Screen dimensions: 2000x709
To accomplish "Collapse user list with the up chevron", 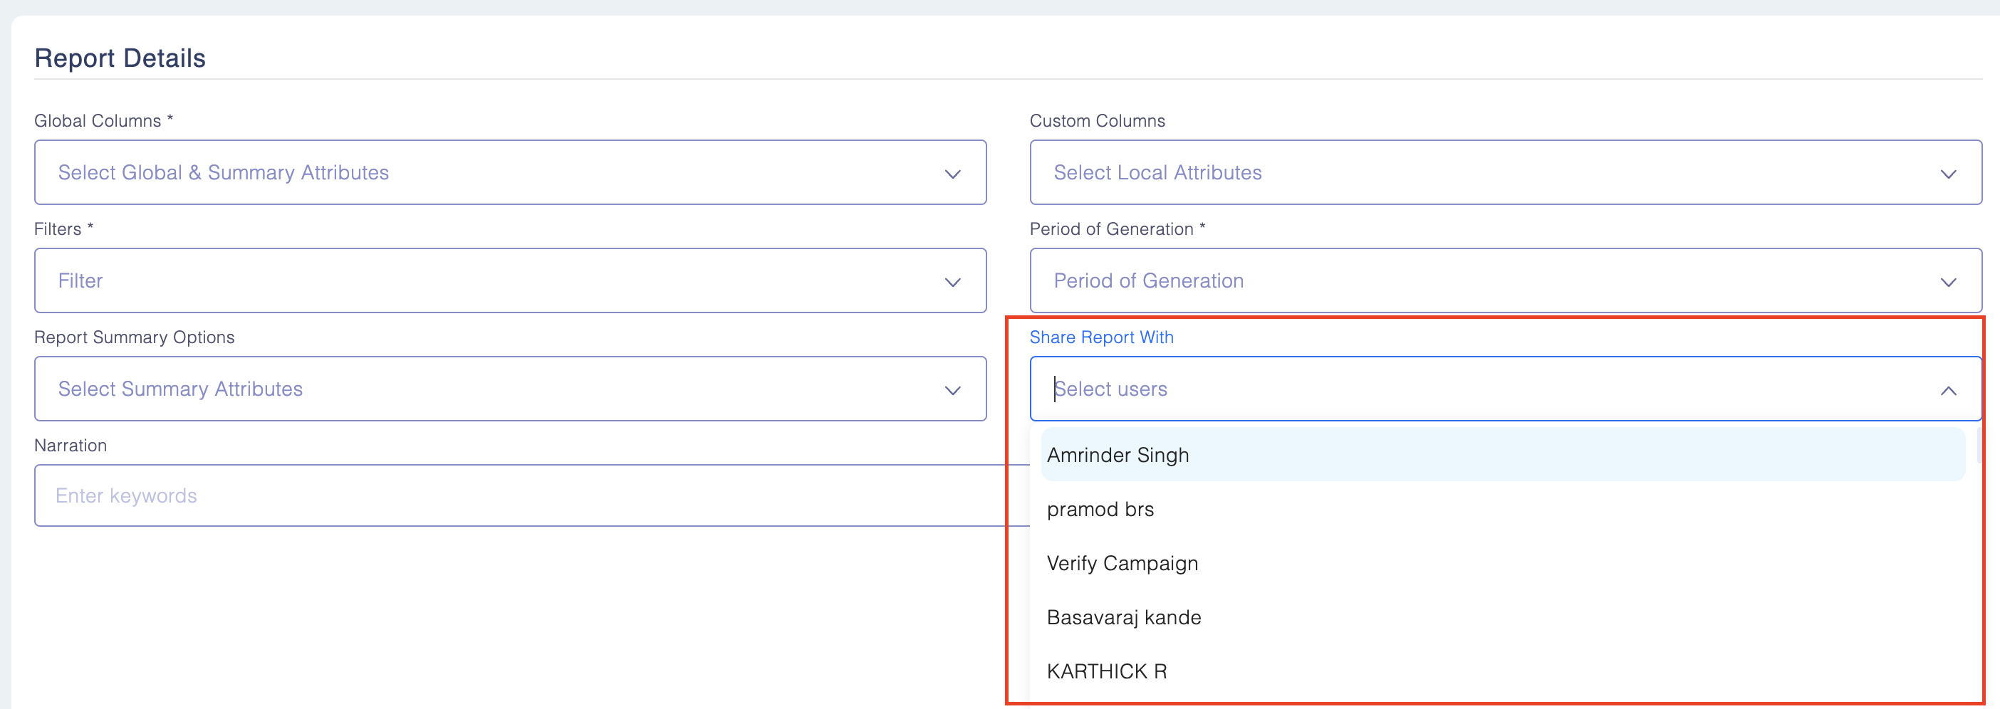I will click(1947, 390).
